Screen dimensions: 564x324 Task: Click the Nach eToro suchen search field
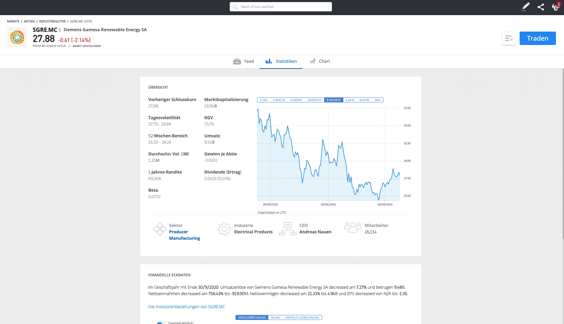281,7
